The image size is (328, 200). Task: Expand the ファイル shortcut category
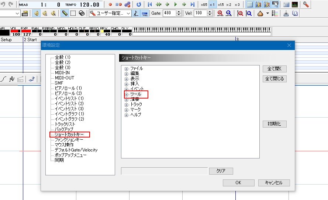(x=126, y=69)
